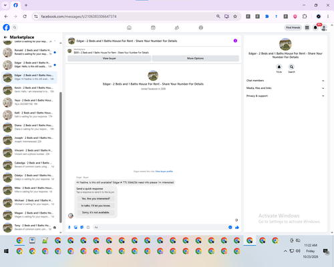Screen dimensions: 334x267
Task: Click the listing thumbnail in Marketplace banner
Action: (x=69, y=51)
